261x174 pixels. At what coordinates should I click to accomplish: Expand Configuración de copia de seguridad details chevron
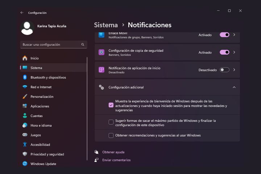point(234,52)
